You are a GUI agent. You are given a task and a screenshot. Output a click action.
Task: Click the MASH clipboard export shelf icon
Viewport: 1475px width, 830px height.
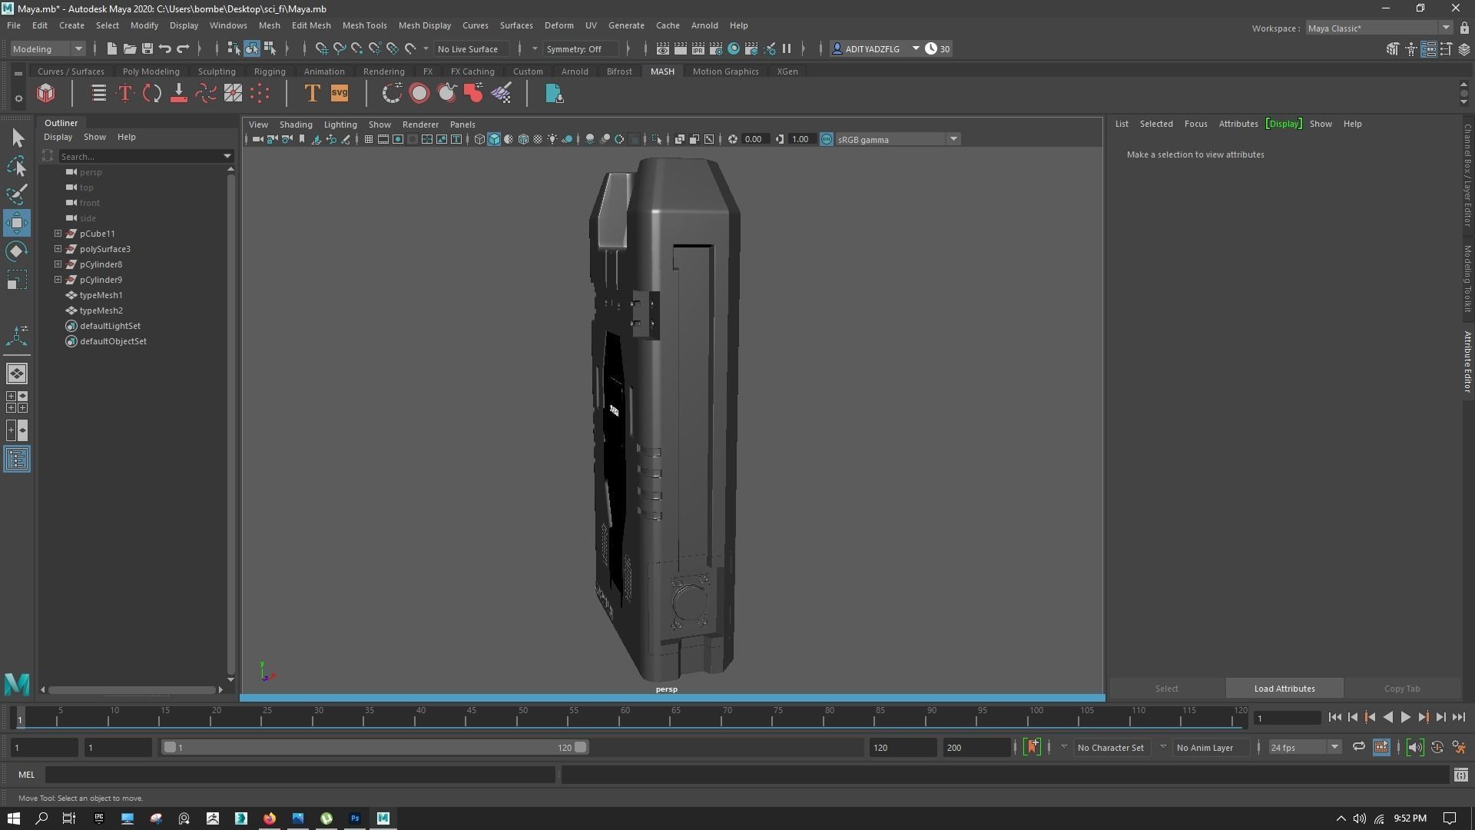tap(554, 94)
